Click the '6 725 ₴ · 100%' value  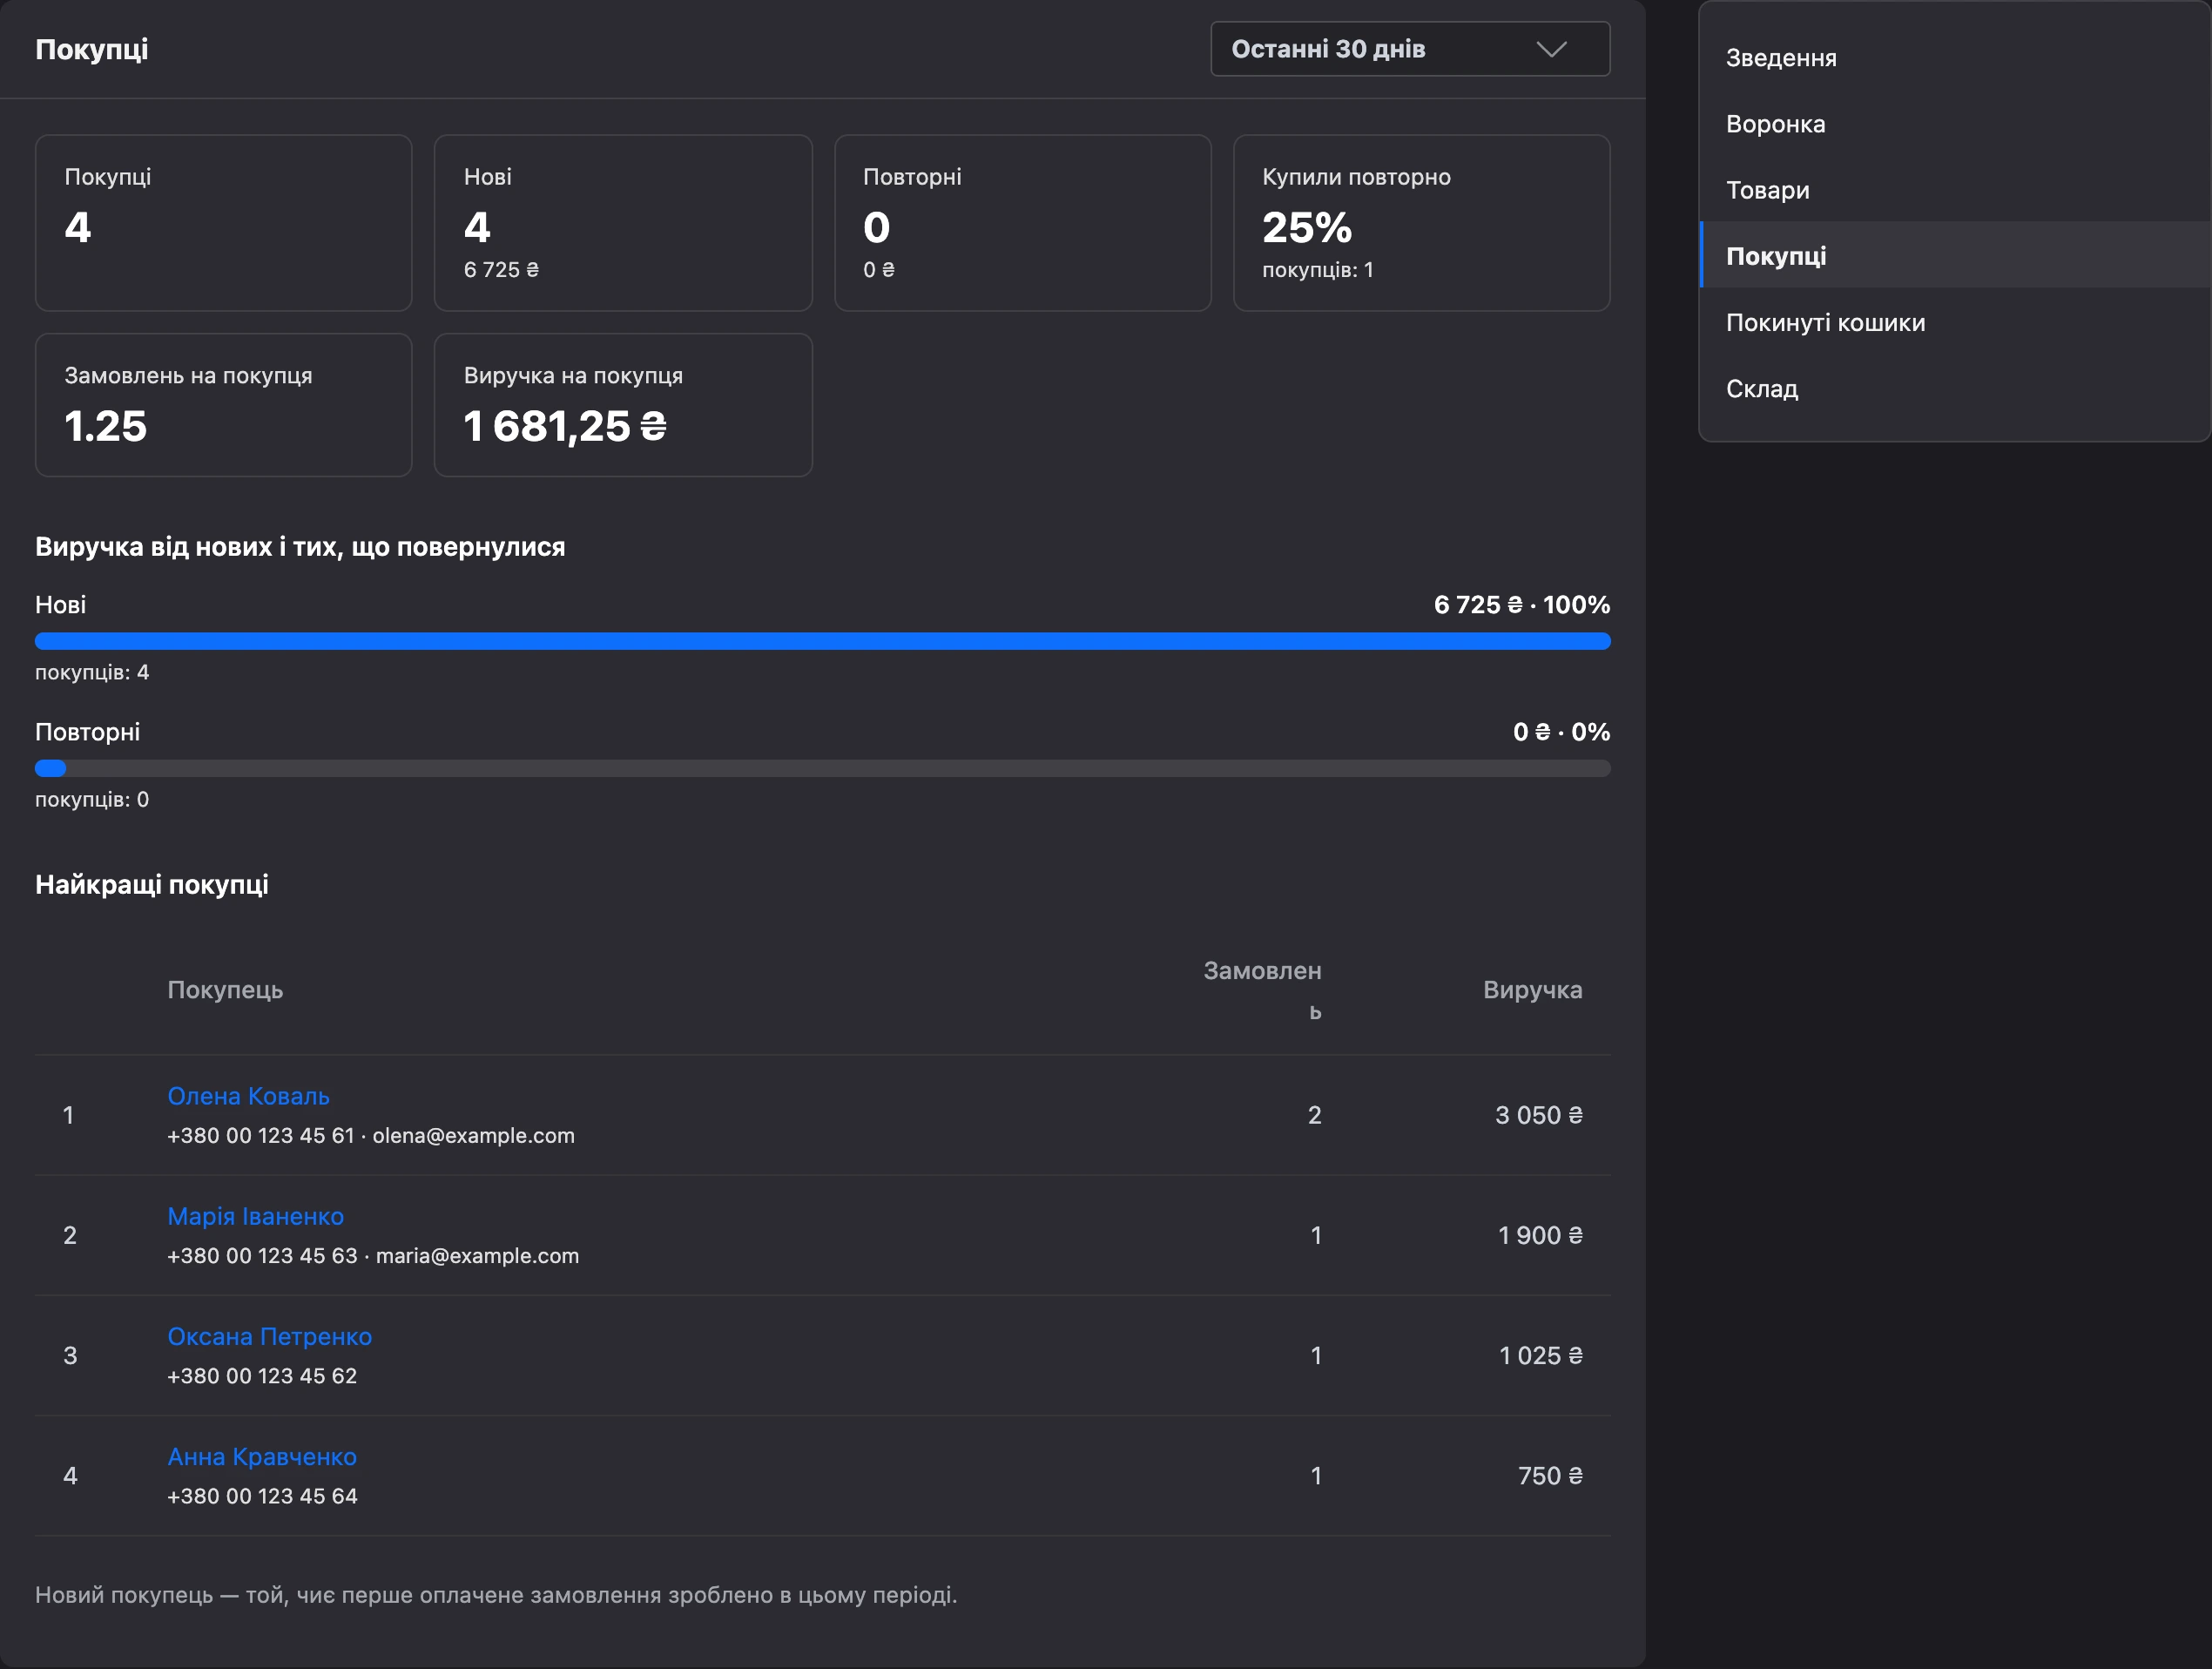tap(1521, 604)
